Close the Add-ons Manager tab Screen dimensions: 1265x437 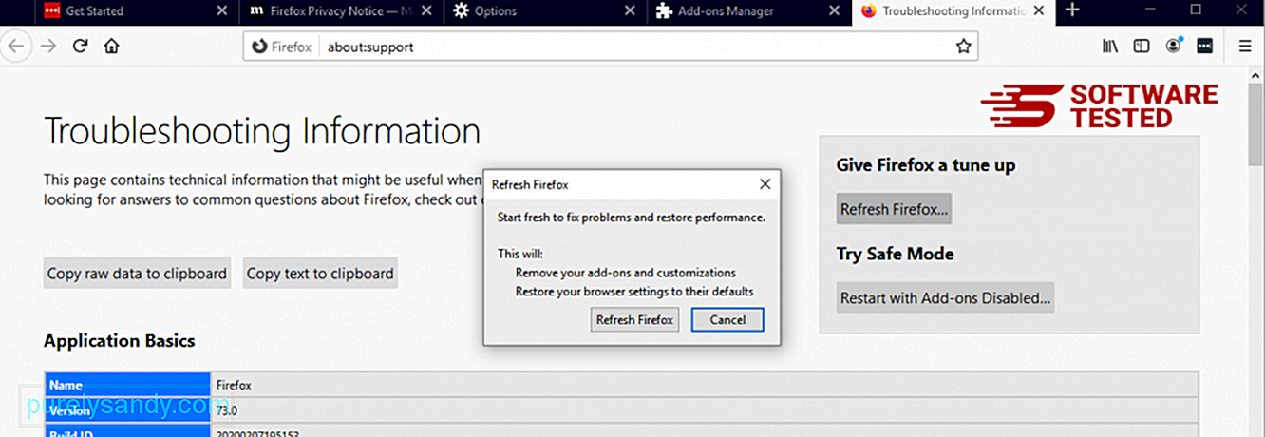[834, 11]
